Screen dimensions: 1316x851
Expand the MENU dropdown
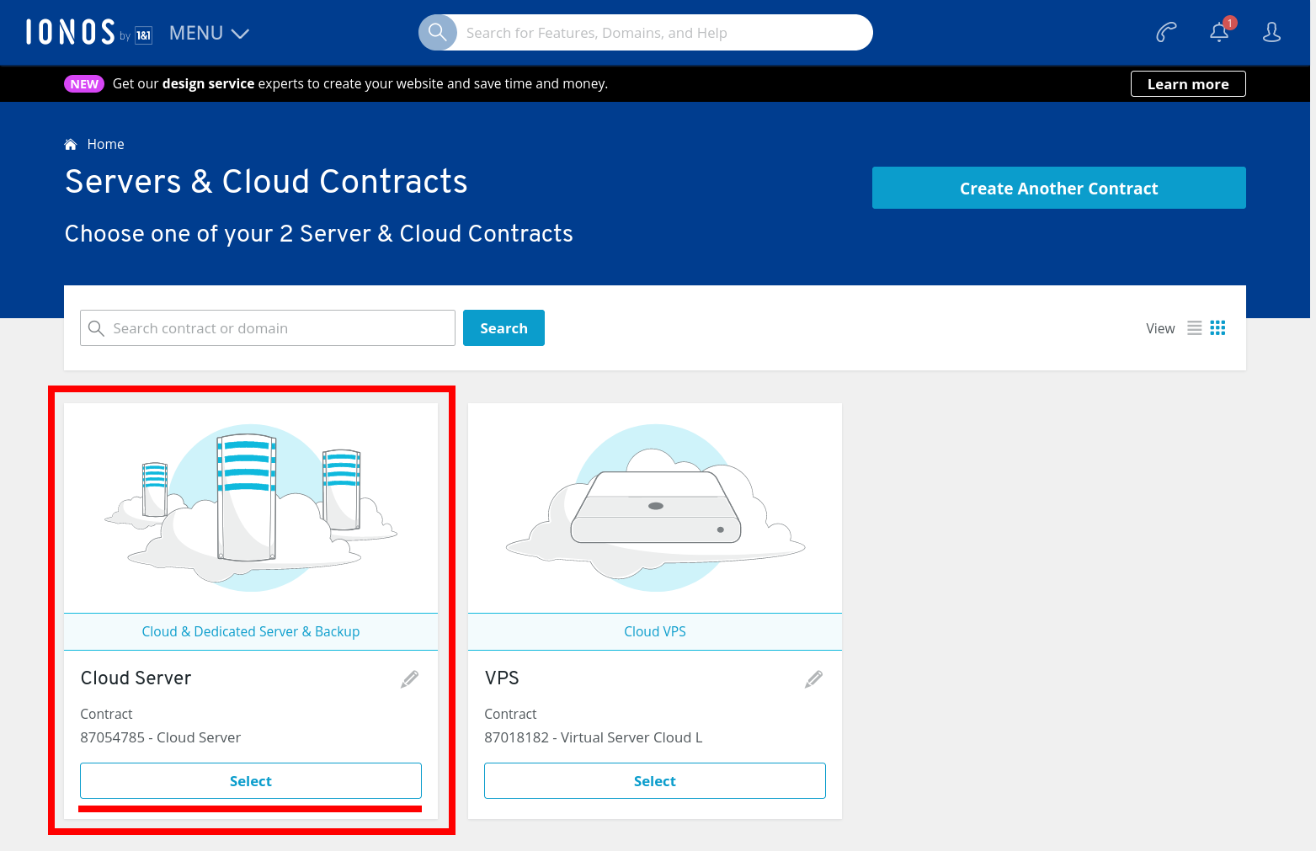coord(209,33)
